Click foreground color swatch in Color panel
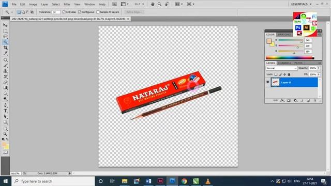This screenshot has width=331, height=186. tap(269, 41)
